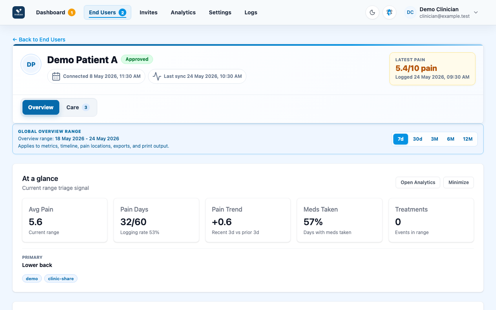This screenshot has width=496, height=310.
Task: Click the clinic-share tag chip
Action: pos(61,279)
